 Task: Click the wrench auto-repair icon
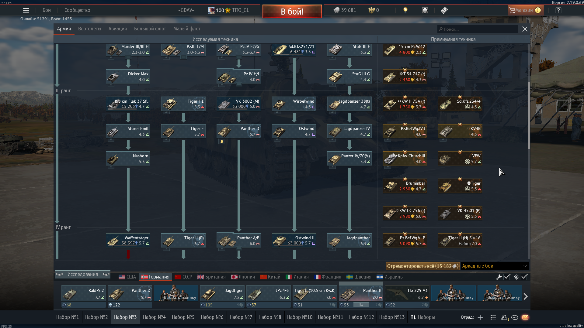click(499, 277)
